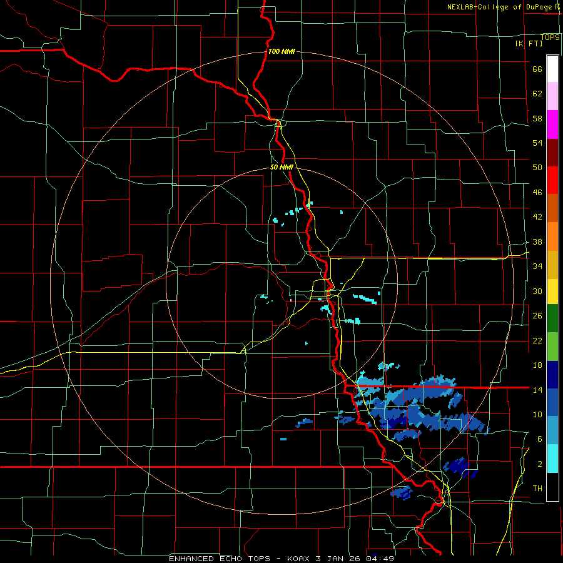Click the ENHANCED ECHO TOPS KOAX caption

[281, 559]
